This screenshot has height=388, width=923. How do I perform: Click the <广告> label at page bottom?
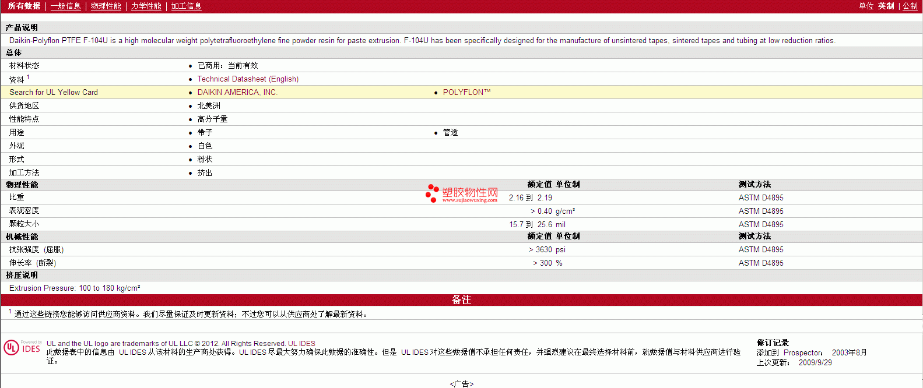click(x=462, y=384)
